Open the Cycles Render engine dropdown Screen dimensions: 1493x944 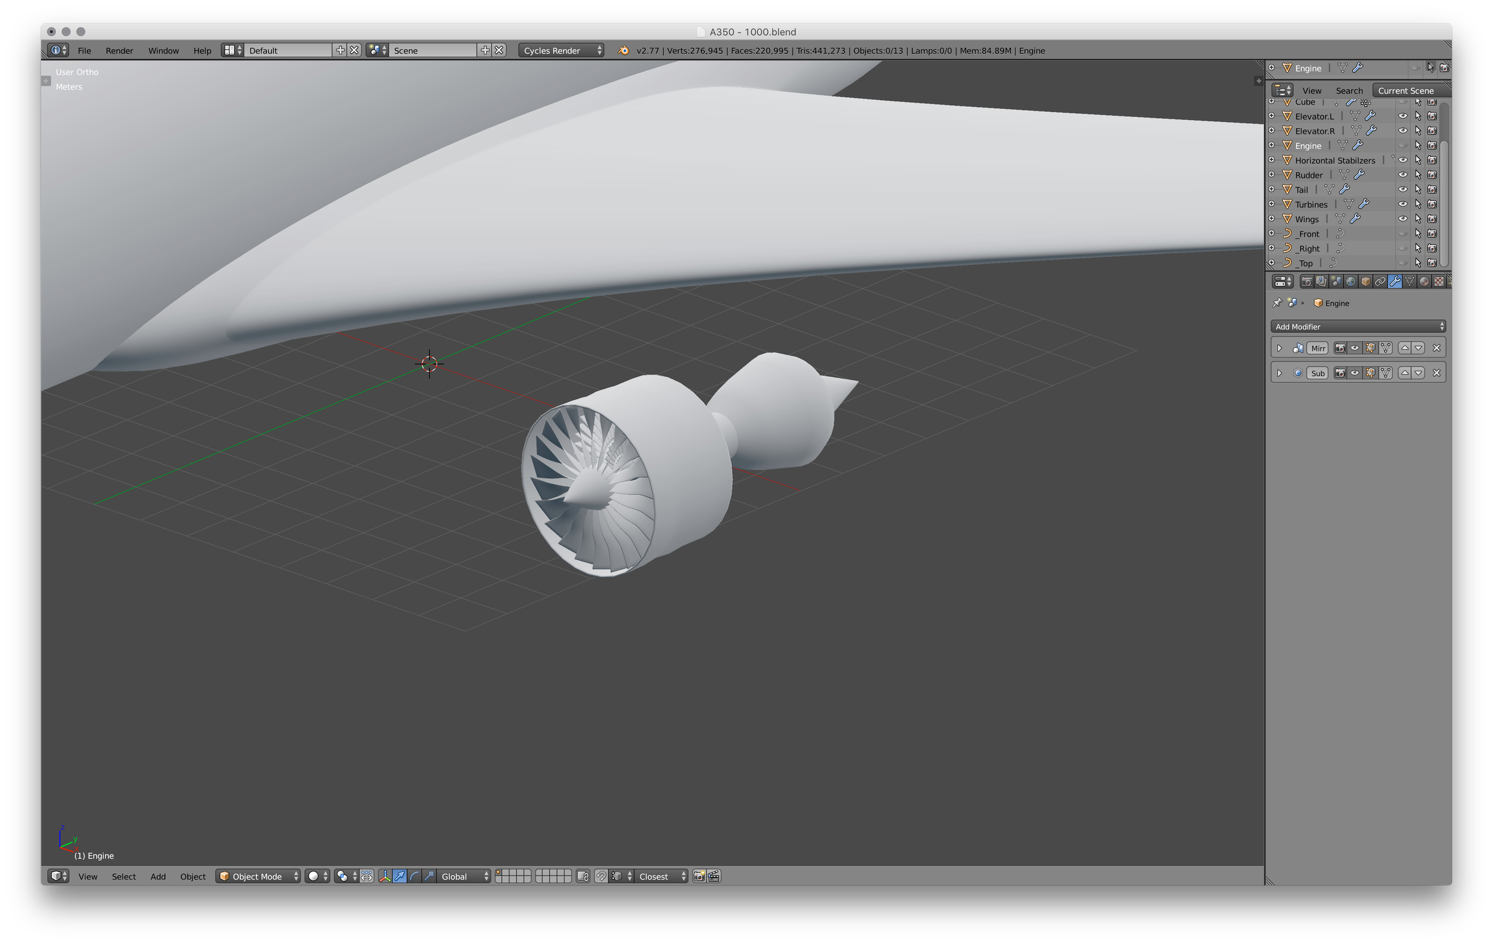(x=562, y=50)
